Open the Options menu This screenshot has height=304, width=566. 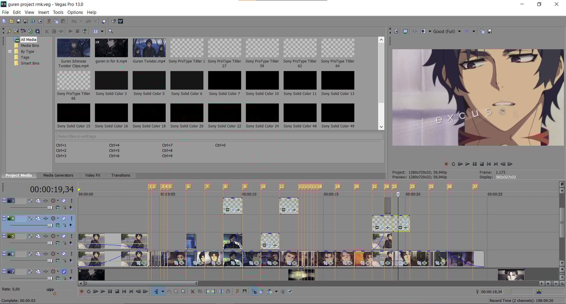tap(75, 12)
